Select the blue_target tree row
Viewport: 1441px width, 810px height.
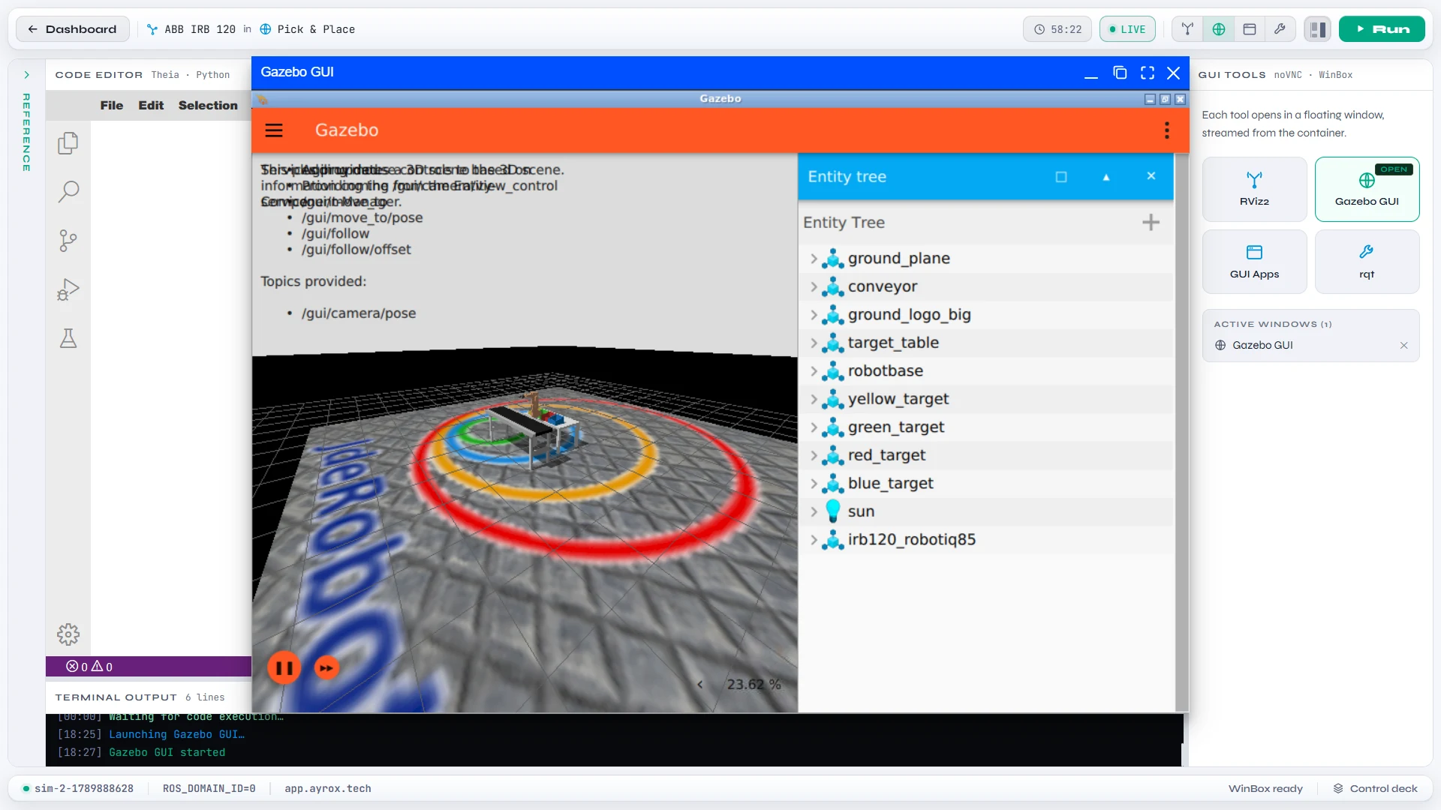point(985,484)
